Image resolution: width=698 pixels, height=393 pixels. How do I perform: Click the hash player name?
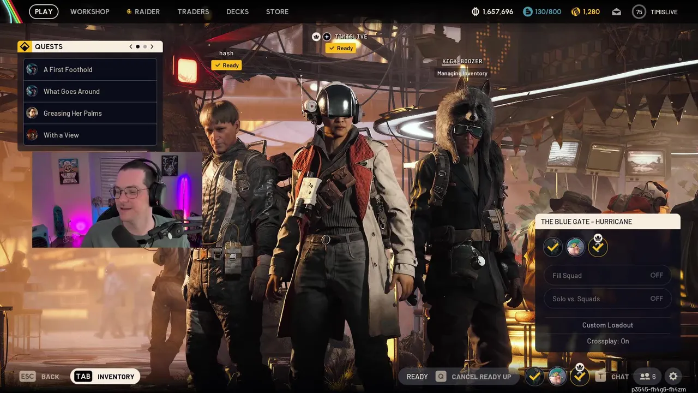coord(226,53)
